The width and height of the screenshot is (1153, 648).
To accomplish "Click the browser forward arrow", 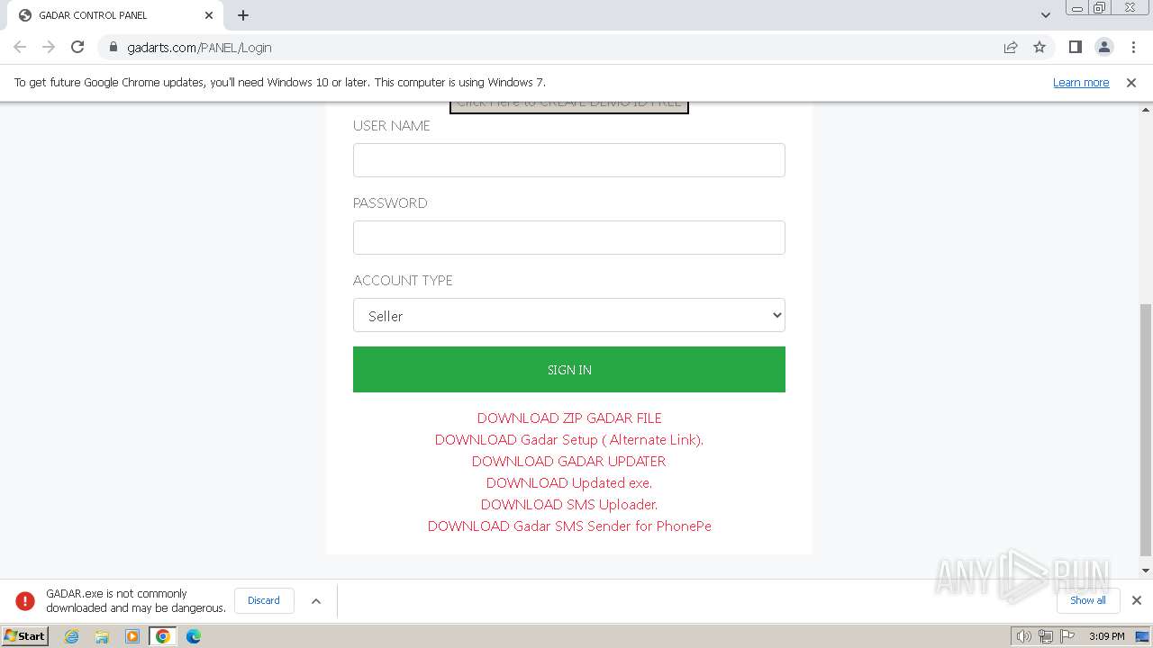I will [49, 47].
